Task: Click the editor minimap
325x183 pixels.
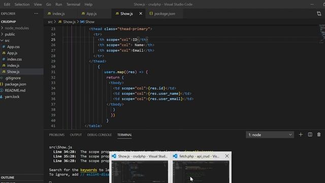Action: click(322, 34)
